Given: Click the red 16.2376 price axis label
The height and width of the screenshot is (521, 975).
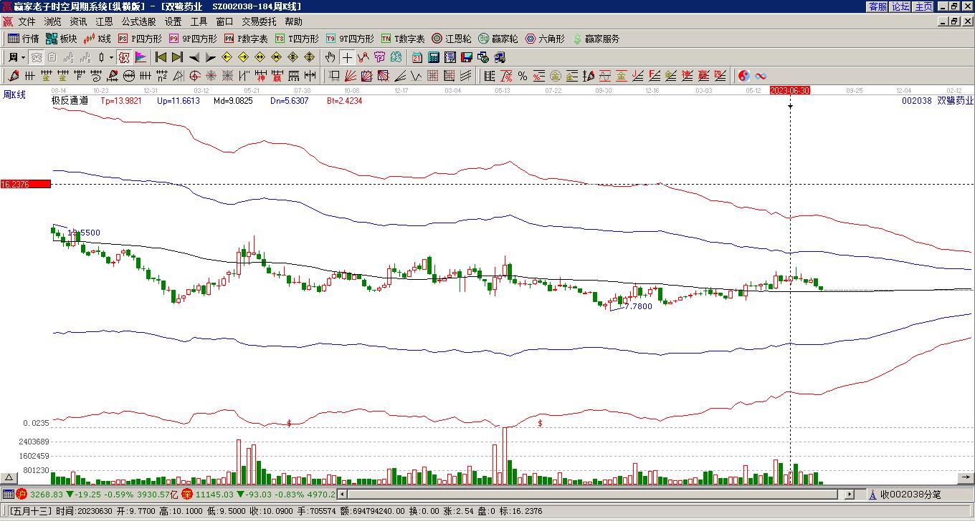Looking at the screenshot, I should point(26,185).
